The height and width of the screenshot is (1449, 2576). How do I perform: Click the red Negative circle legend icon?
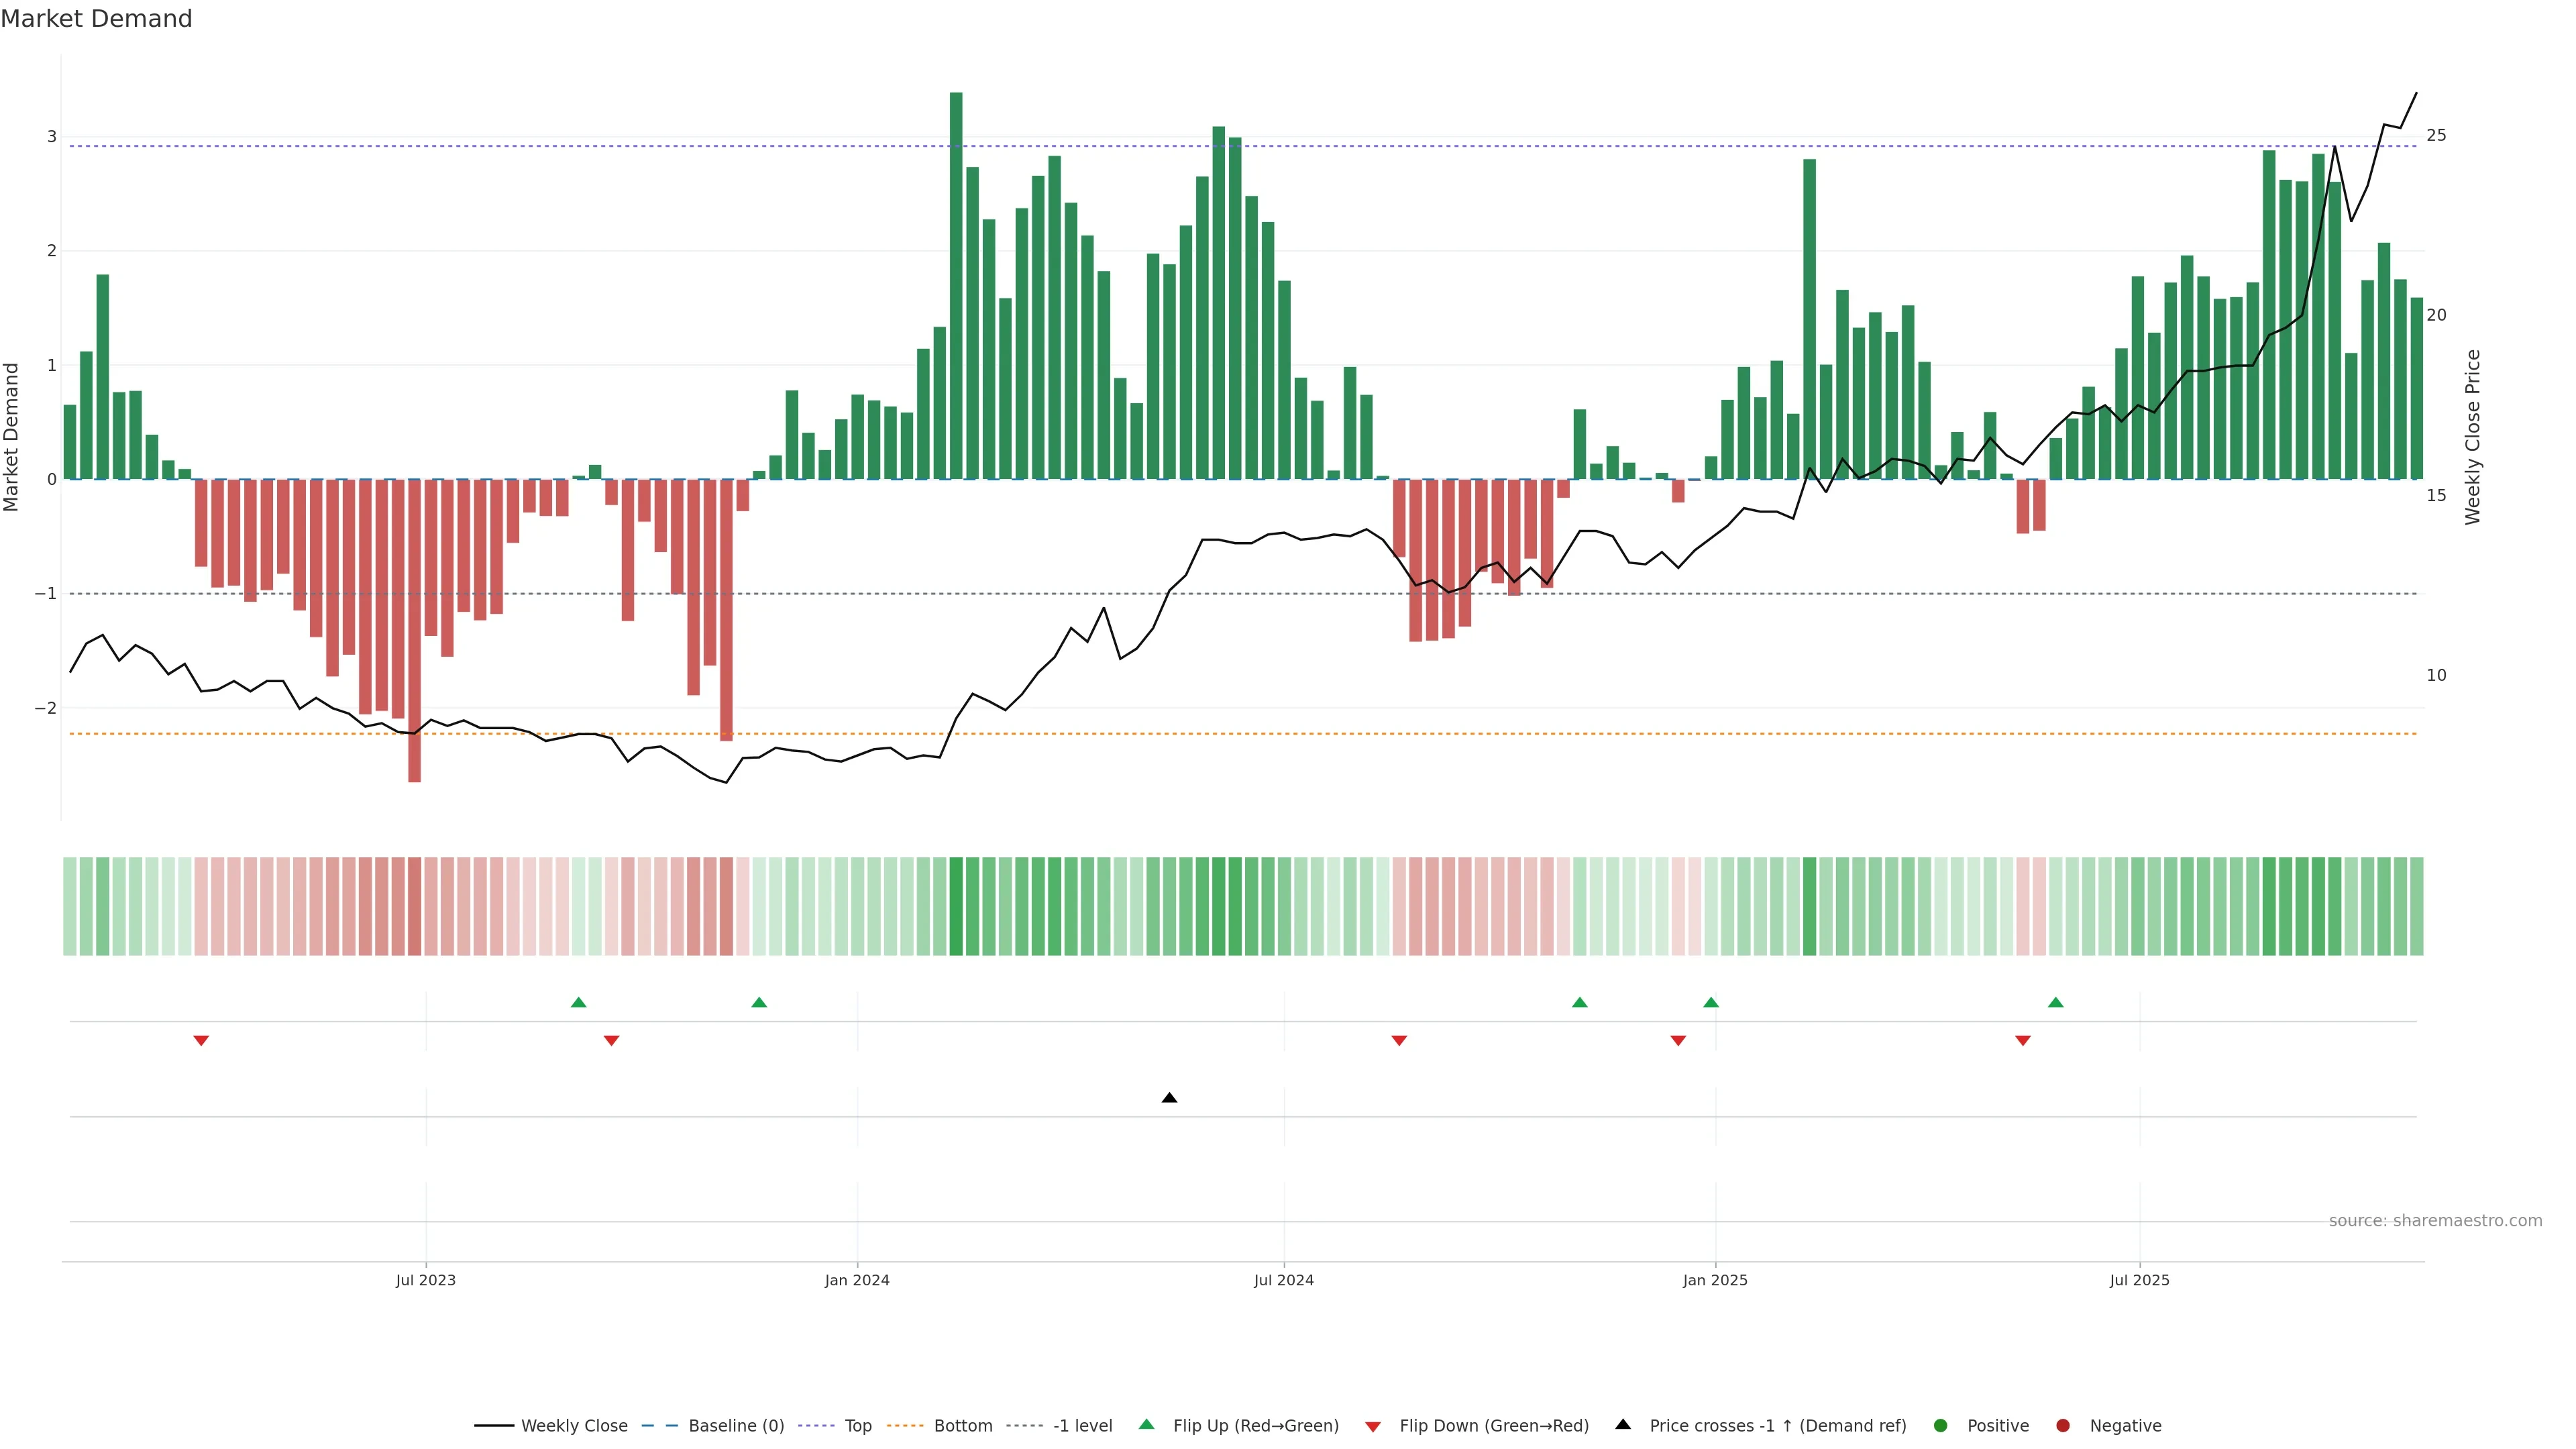2063,1425
